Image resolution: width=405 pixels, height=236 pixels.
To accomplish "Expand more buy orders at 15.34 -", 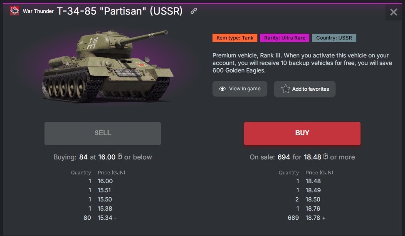I will [x=115, y=218].
